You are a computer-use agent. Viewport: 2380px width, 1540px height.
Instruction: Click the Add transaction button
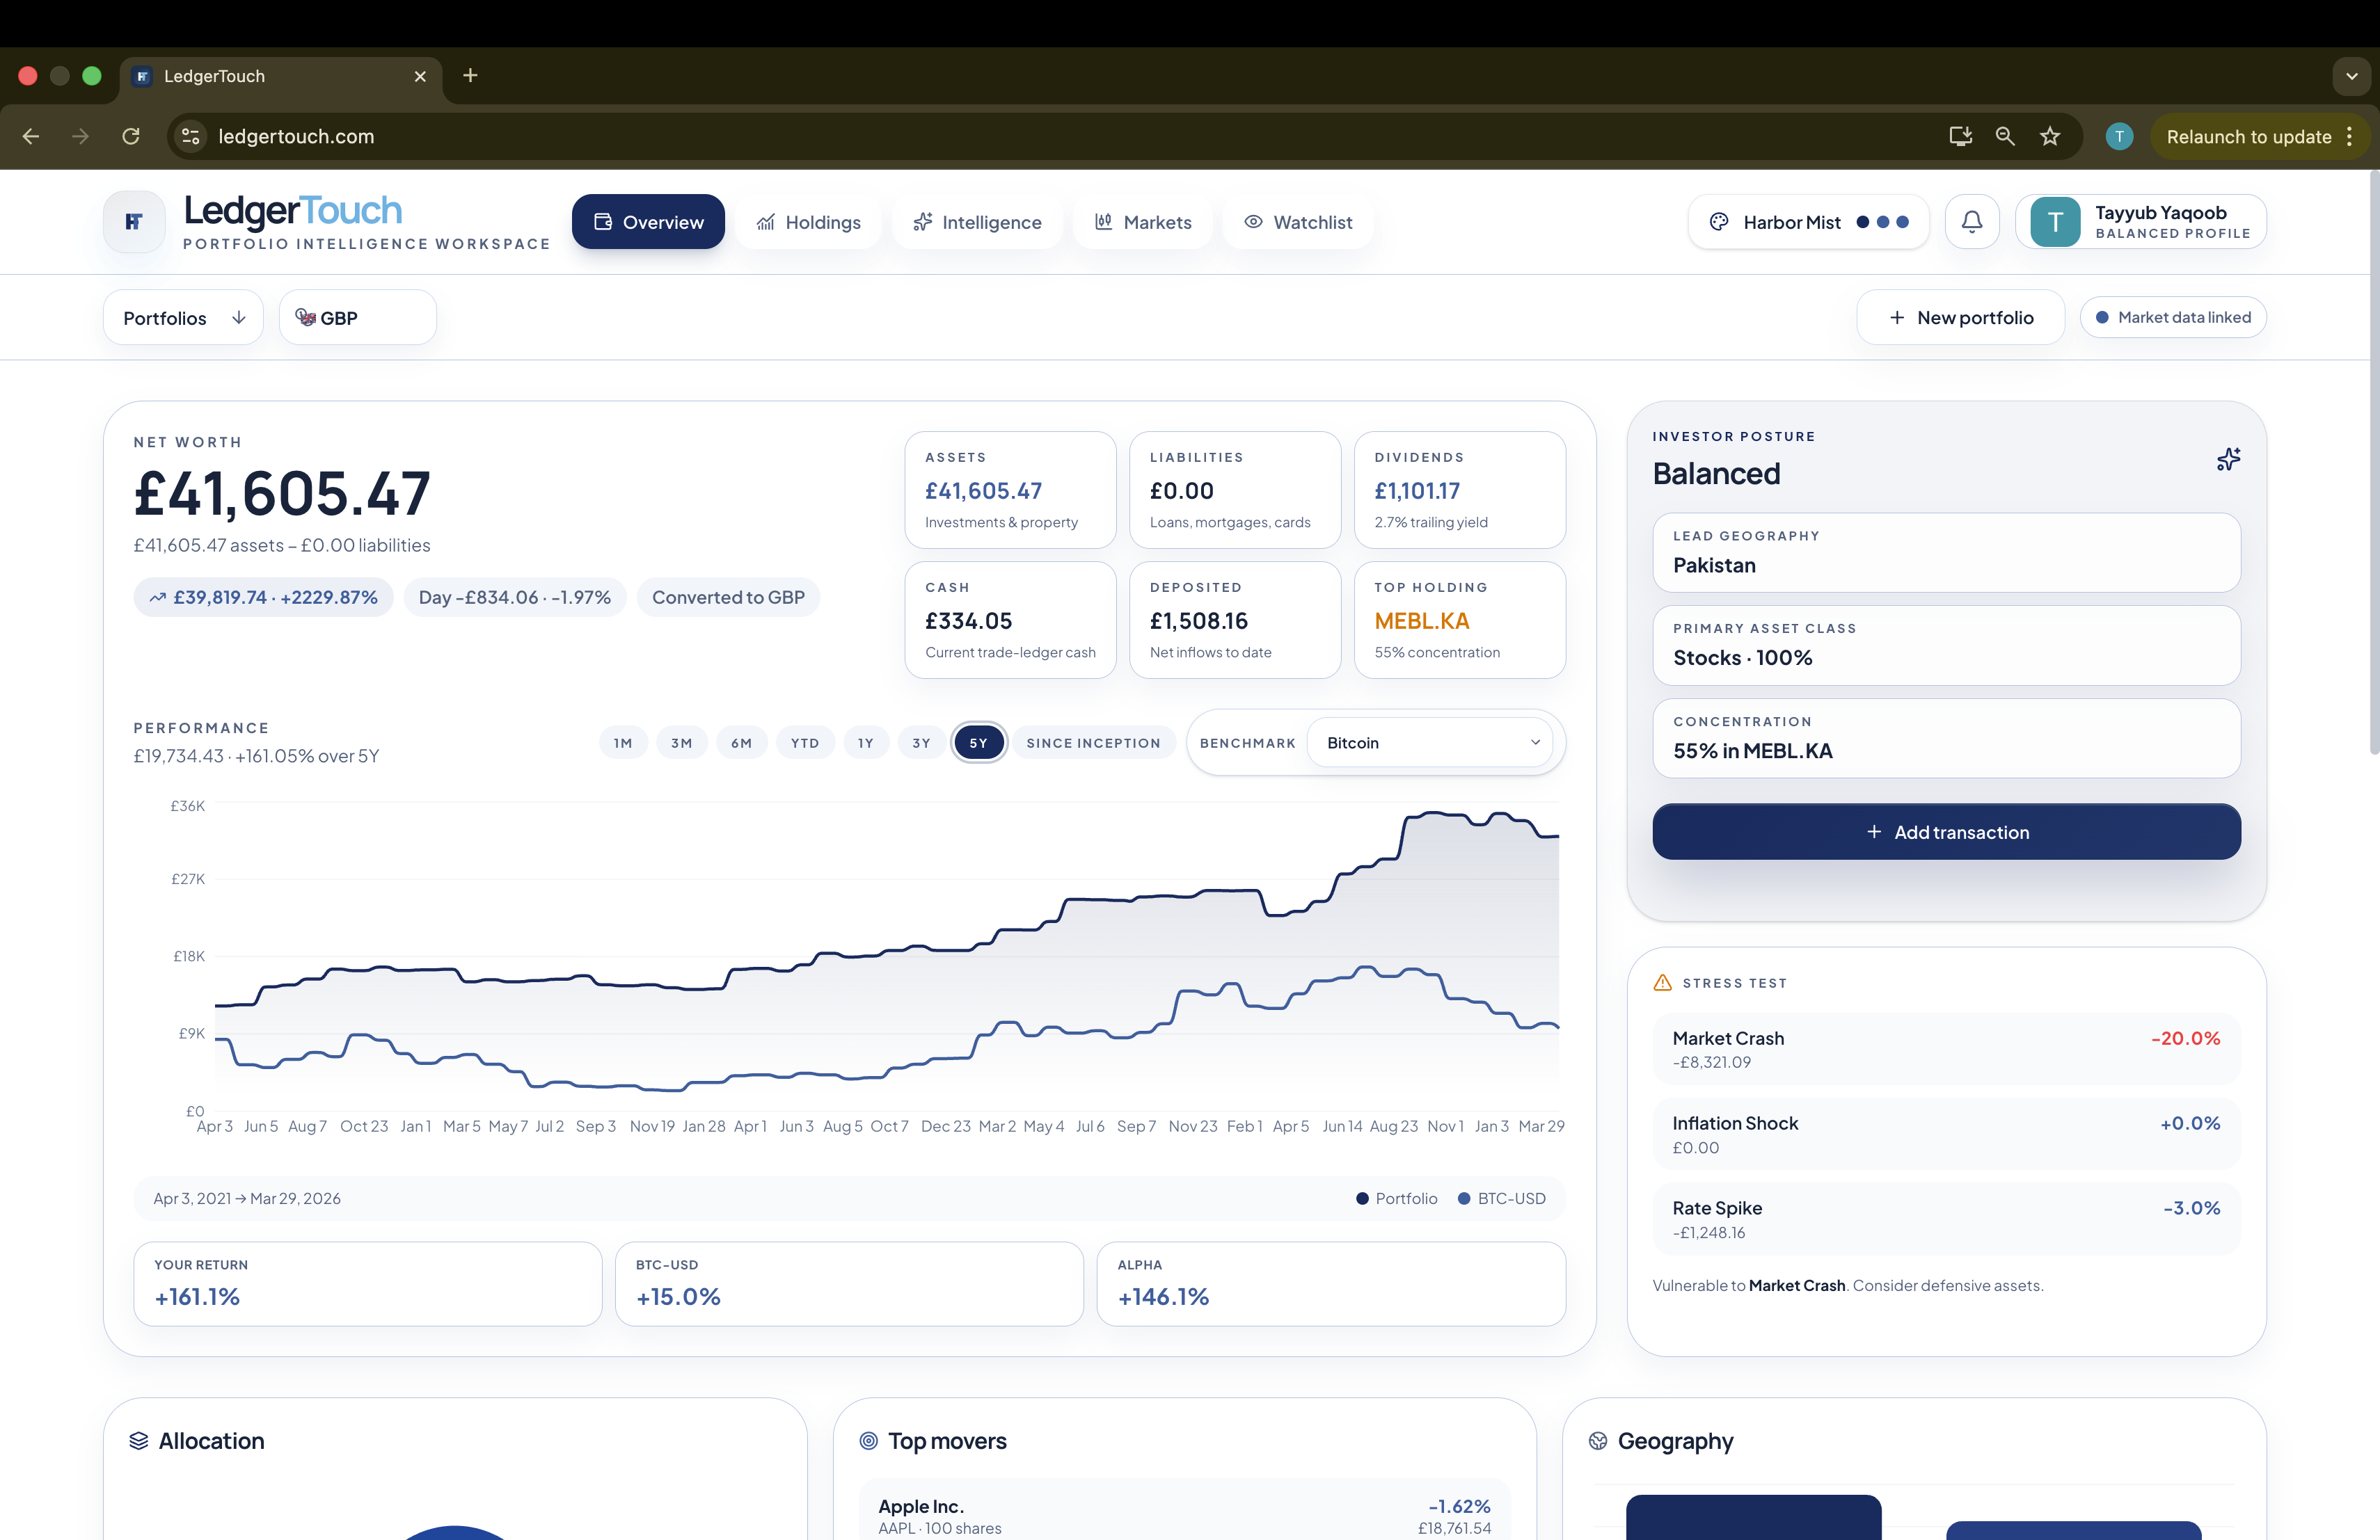click(x=1944, y=831)
